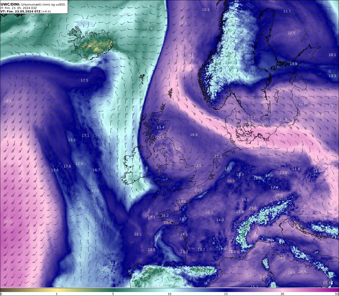Click the 17.1 value label
The image size is (339, 296).
pos(86,135)
